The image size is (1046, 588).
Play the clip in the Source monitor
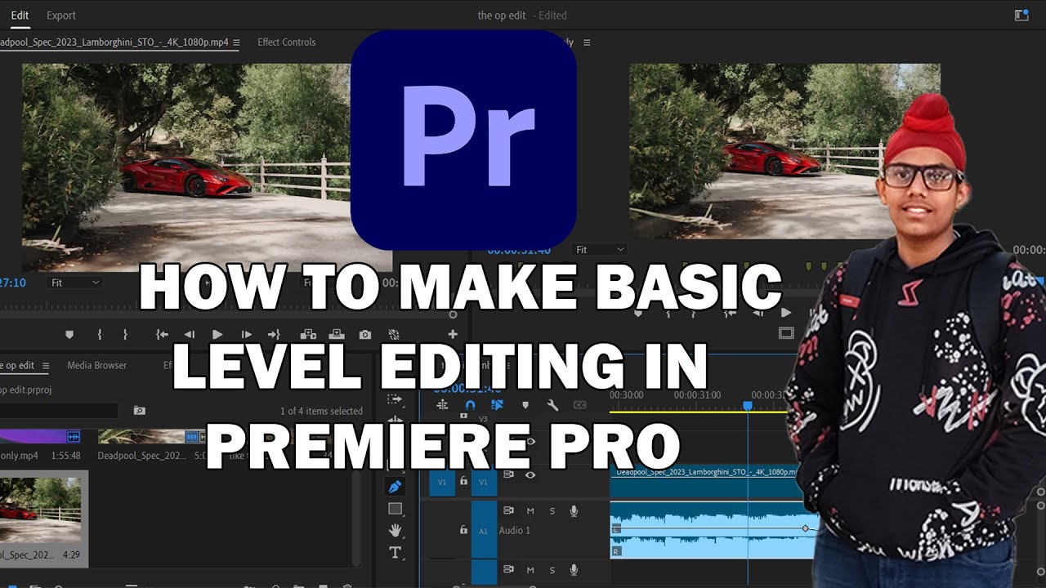click(x=217, y=334)
